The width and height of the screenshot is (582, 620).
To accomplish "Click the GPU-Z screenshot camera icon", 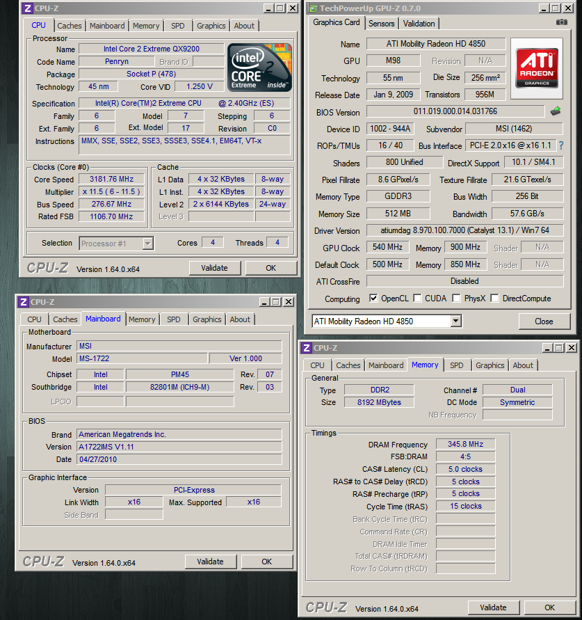I will tap(561, 22).
